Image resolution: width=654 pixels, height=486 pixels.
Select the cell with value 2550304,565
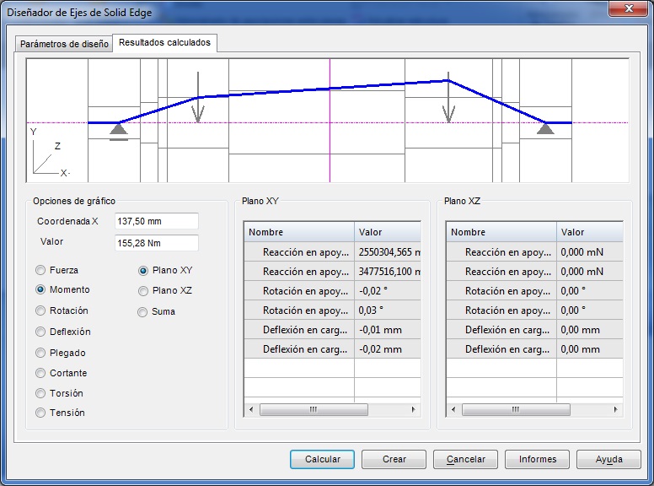pyautogui.click(x=388, y=252)
